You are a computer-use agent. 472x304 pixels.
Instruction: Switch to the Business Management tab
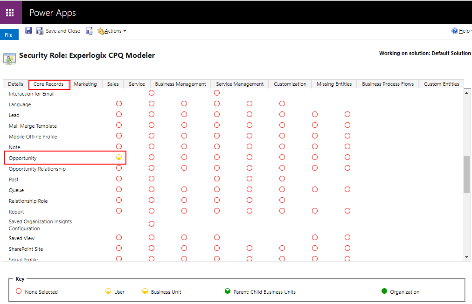click(180, 84)
